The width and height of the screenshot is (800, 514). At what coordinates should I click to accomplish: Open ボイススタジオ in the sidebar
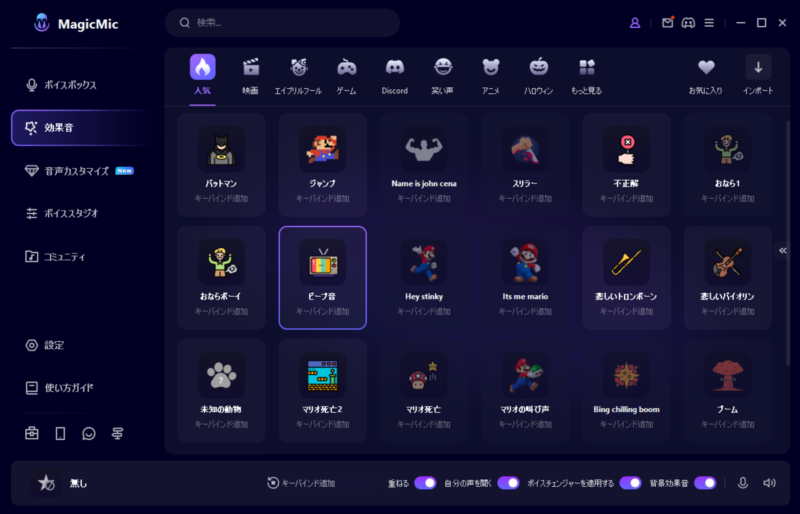point(78,213)
